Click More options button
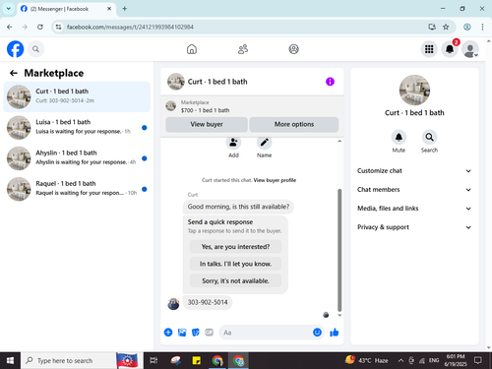Viewport: 492px width, 369px height. tap(294, 124)
